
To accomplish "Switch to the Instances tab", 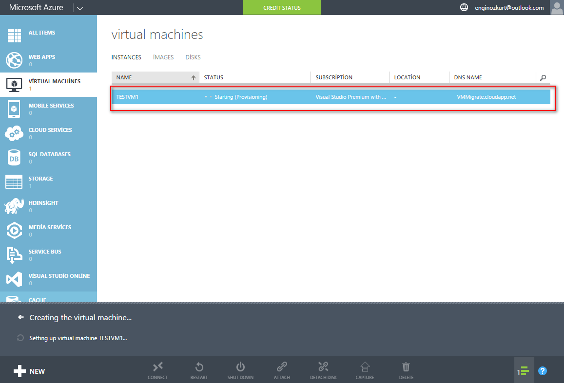I will (126, 57).
